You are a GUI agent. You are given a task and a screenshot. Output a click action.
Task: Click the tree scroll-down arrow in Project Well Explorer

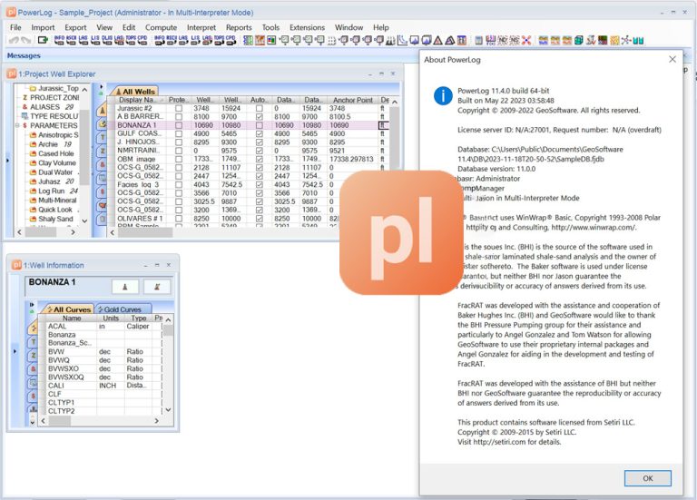coord(84,221)
